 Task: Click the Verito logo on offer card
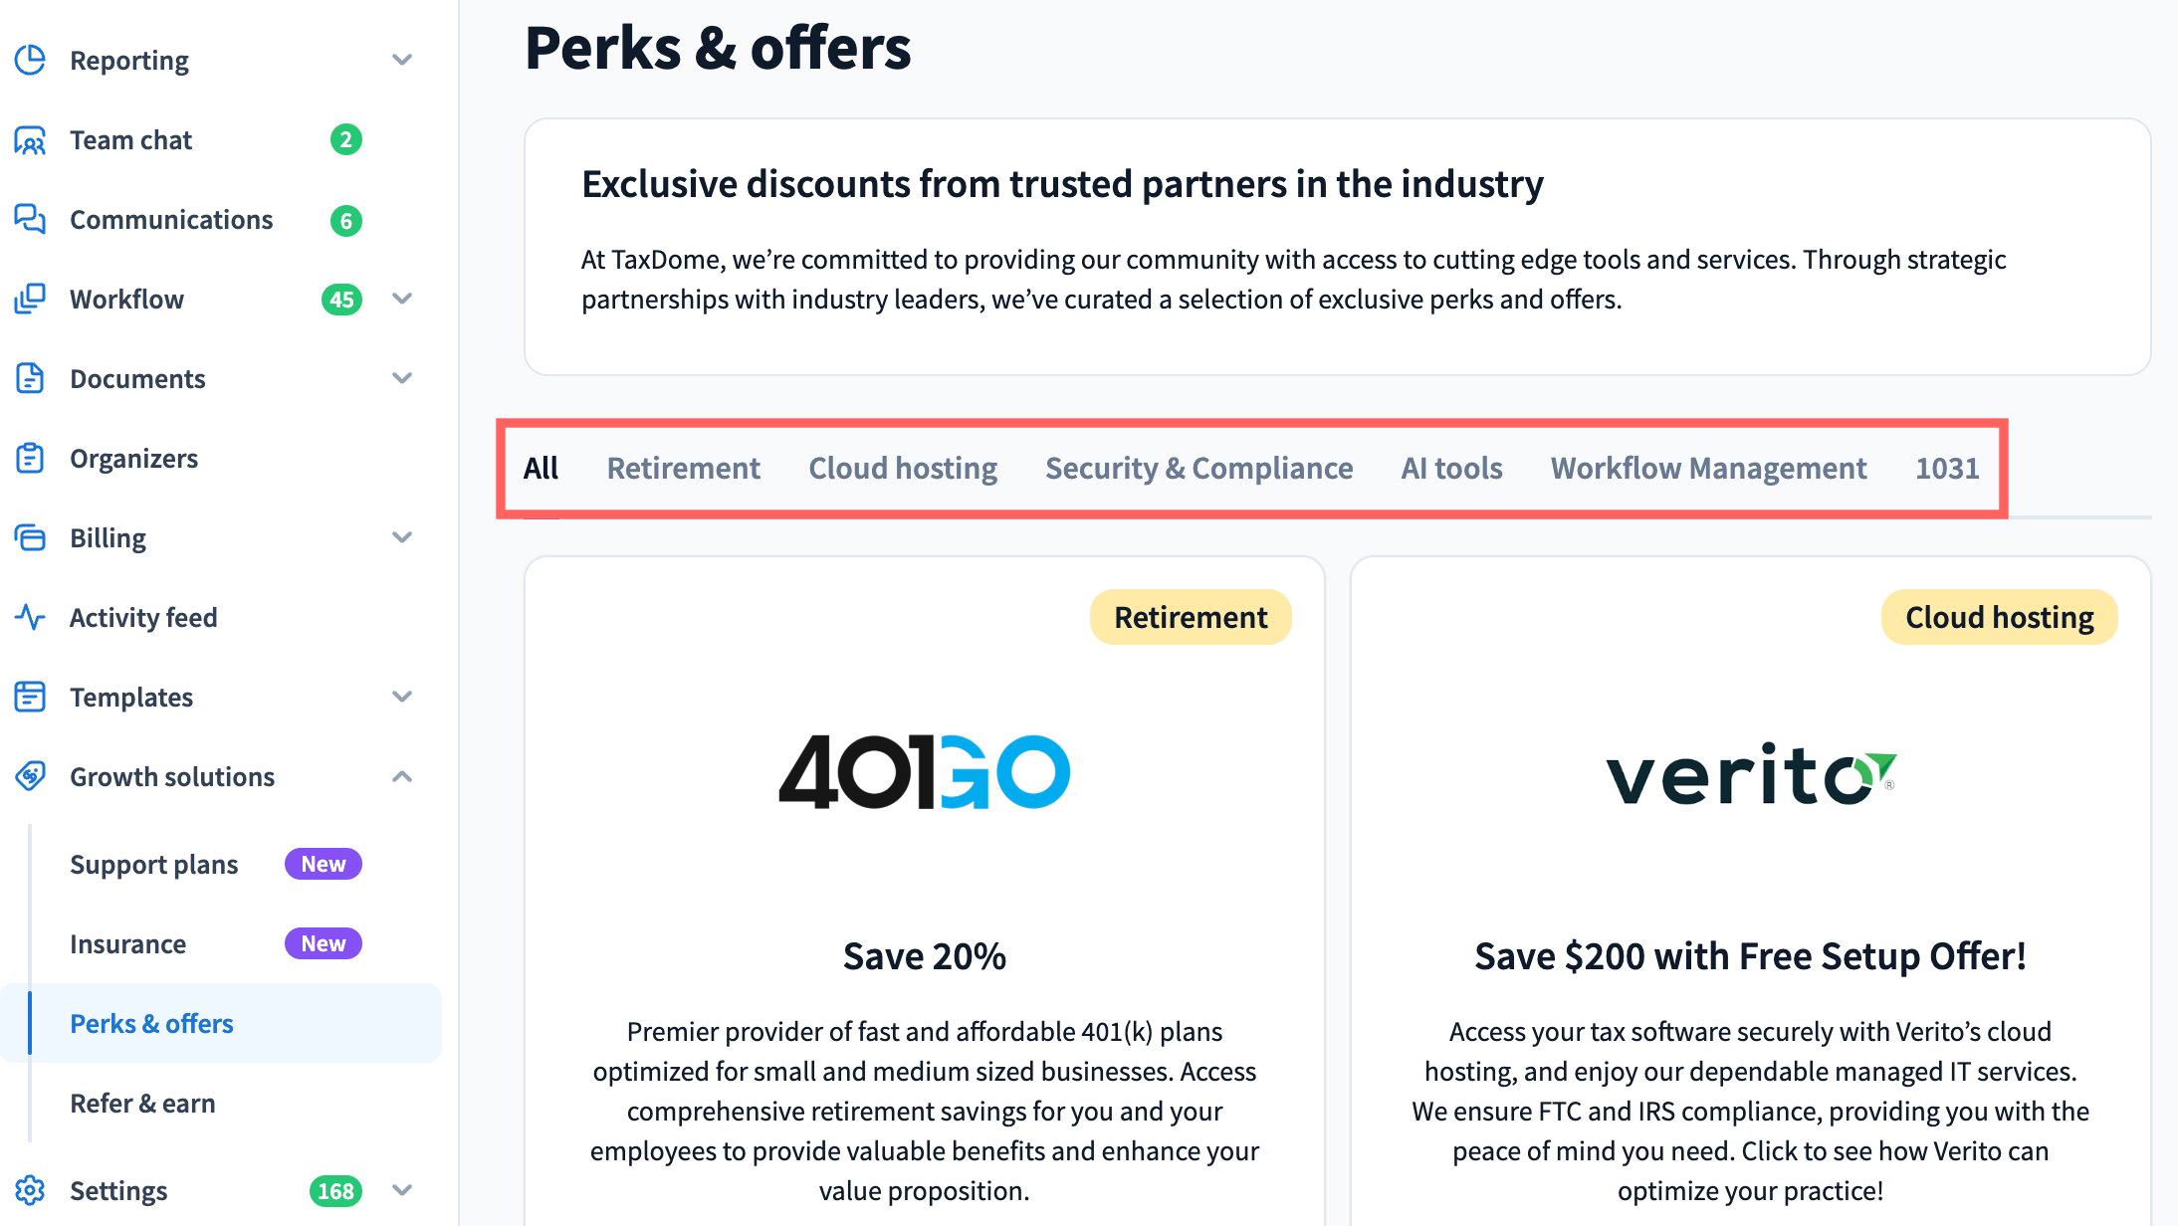click(1750, 776)
